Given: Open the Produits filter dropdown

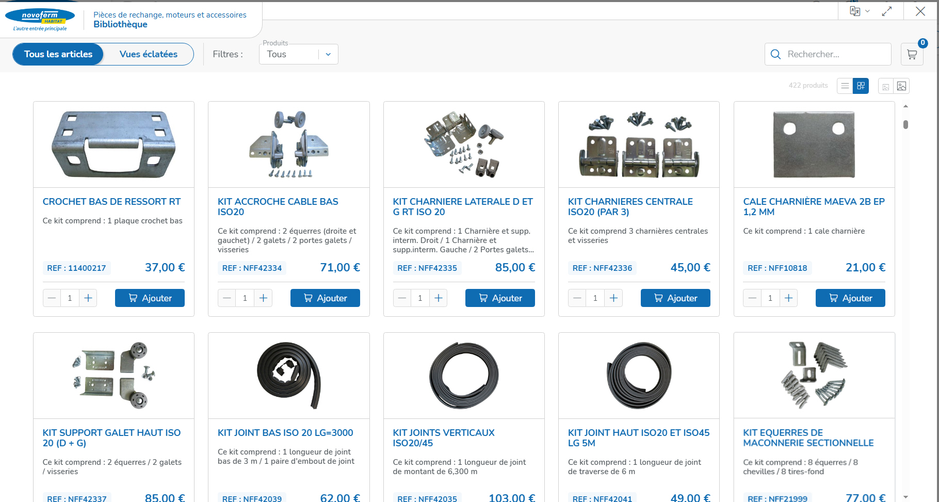Looking at the screenshot, I should [299, 54].
